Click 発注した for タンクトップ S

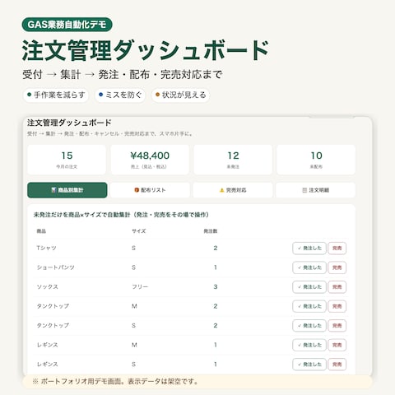point(309,326)
